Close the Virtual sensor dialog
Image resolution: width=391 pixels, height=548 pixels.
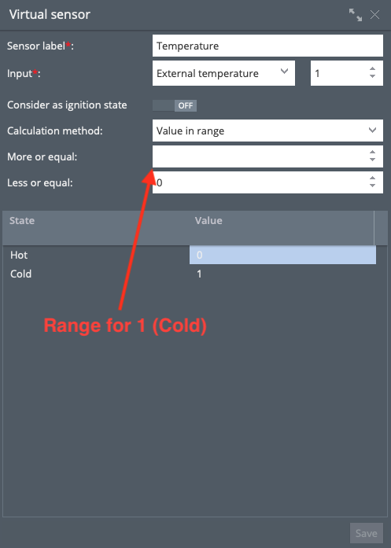[x=375, y=15]
